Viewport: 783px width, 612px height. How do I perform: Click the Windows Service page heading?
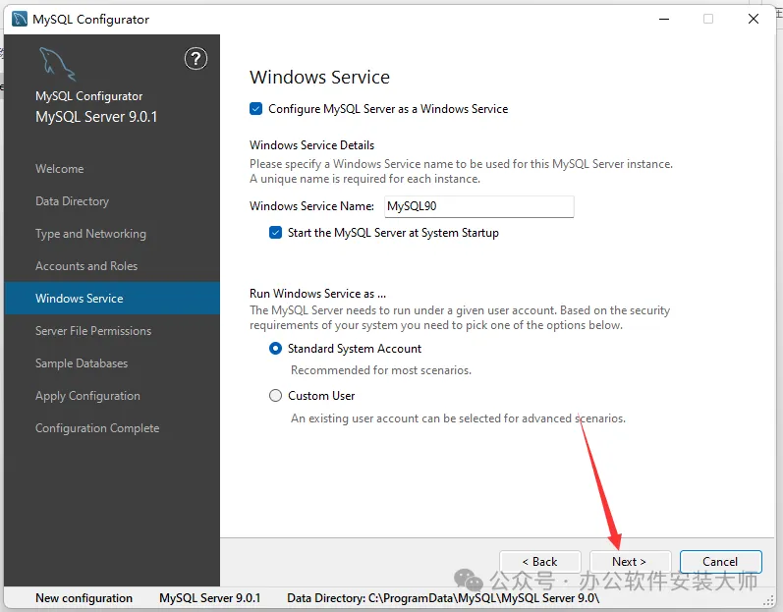pyautogui.click(x=319, y=78)
